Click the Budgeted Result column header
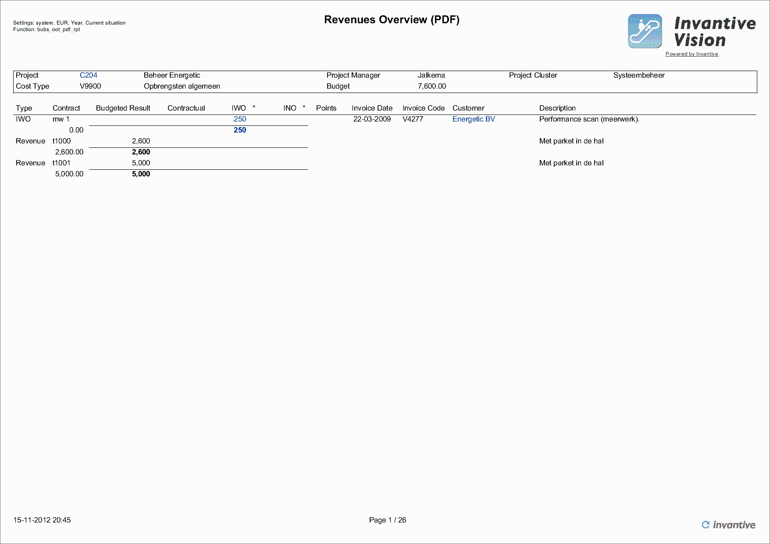Screen dimensions: 770x544 123,108
